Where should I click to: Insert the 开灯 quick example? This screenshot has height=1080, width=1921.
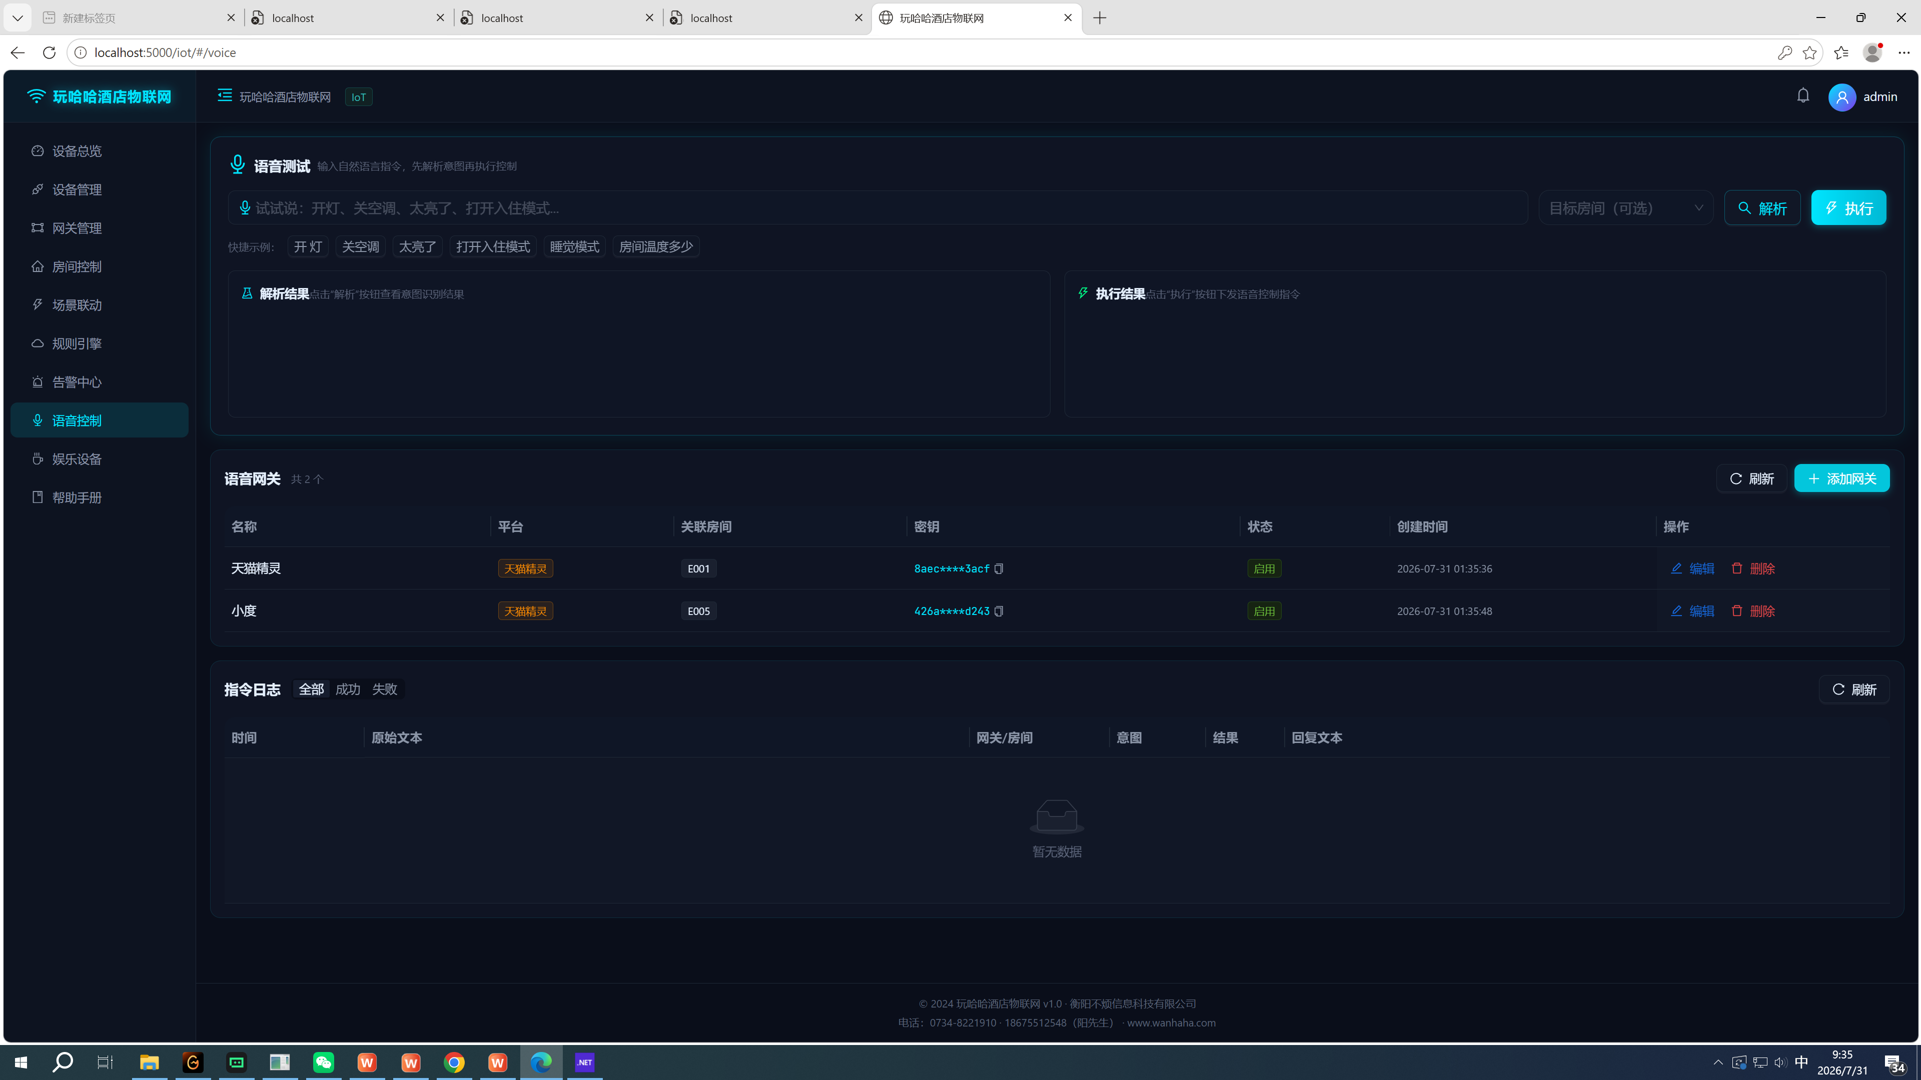(308, 246)
